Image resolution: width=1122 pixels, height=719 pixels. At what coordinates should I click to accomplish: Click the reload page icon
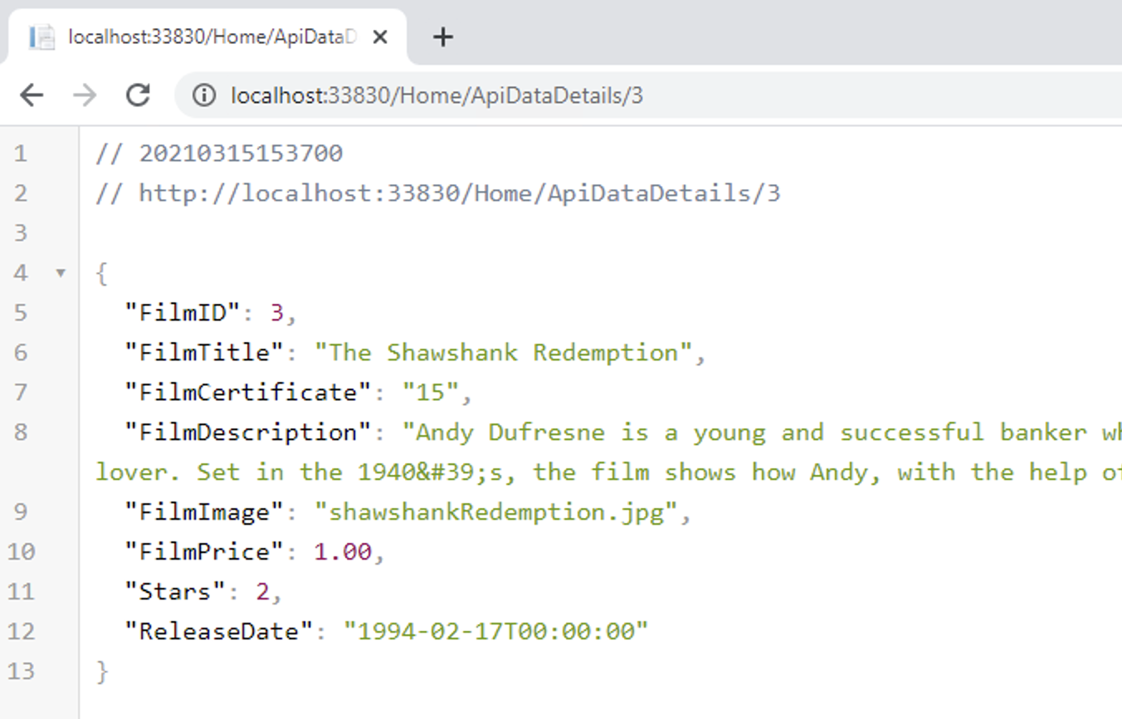coord(139,95)
